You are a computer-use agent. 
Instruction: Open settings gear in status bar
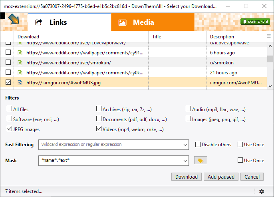pyautogui.click(x=261, y=191)
